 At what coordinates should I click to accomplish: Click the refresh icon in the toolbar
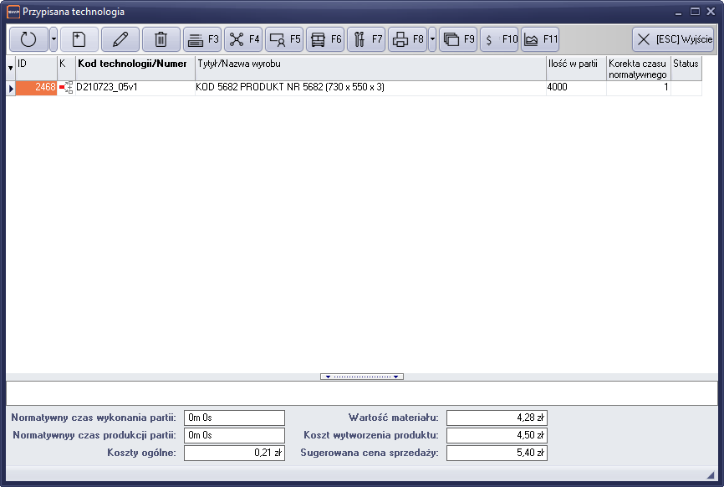pos(28,39)
